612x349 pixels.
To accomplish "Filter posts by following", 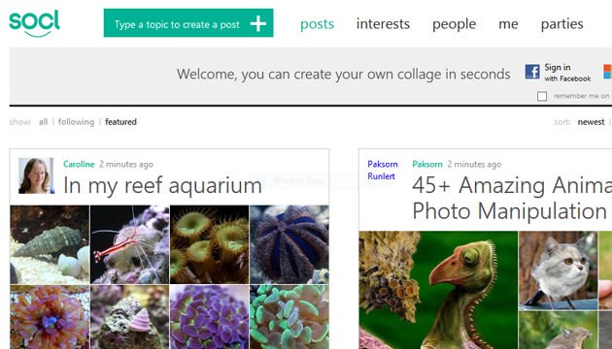I will pyautogui.click(x=76, y=122).
